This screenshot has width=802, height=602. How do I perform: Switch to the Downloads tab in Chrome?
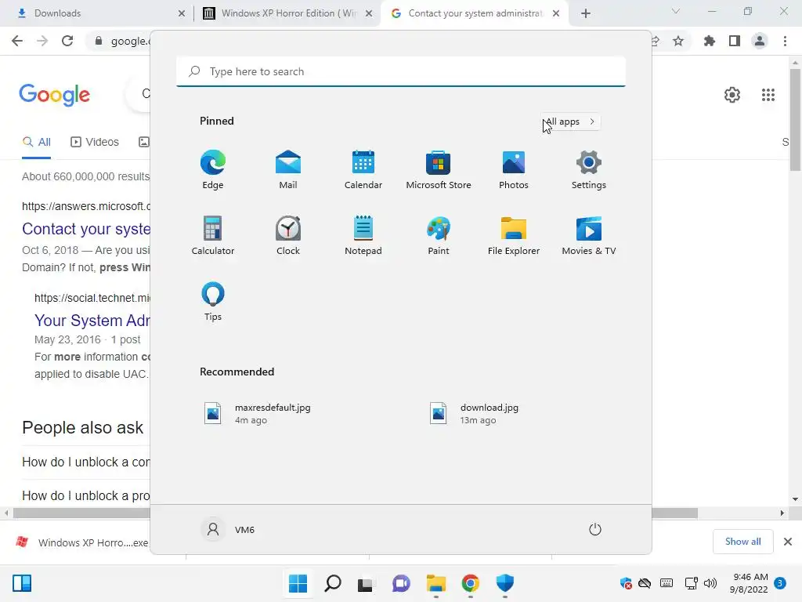coord(97,13)
